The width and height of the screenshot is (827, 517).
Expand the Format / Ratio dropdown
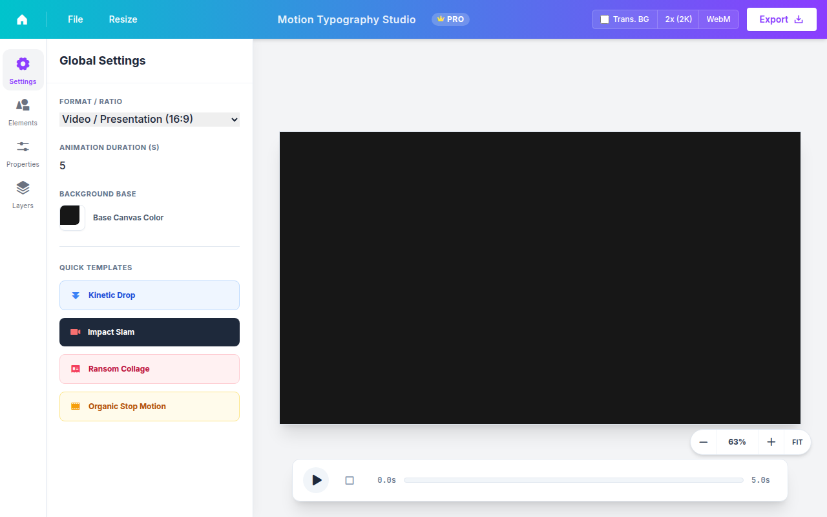pyautogui.click(x=149, y=119)
